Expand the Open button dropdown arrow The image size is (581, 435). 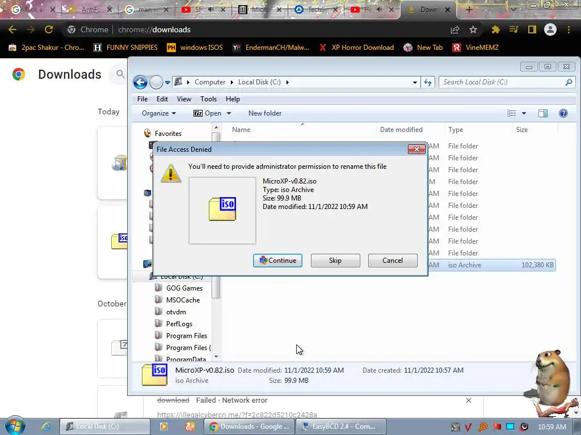pyautogui.click(x=229, y=113)
